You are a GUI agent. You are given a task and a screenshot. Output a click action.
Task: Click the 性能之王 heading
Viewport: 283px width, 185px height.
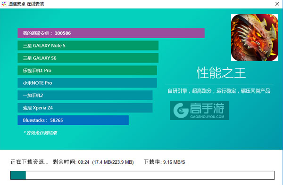(221, 73)
